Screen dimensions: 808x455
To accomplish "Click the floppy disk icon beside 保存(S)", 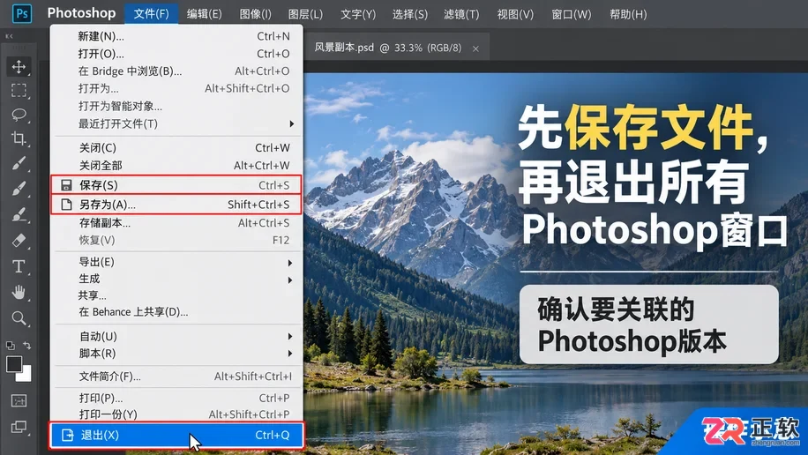I will pyautogui.click(x=66, y=185).
